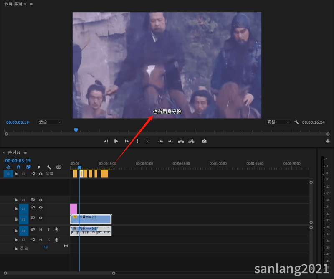334x279 pixels.
Task: Solo audio track A2
Action: [48, 240]
